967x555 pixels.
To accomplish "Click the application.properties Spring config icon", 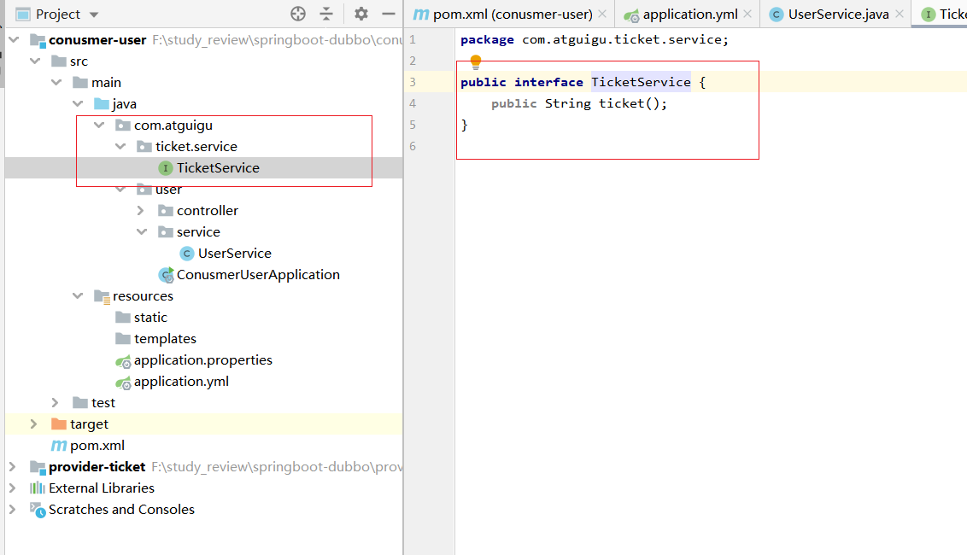I will click(123, 360).
